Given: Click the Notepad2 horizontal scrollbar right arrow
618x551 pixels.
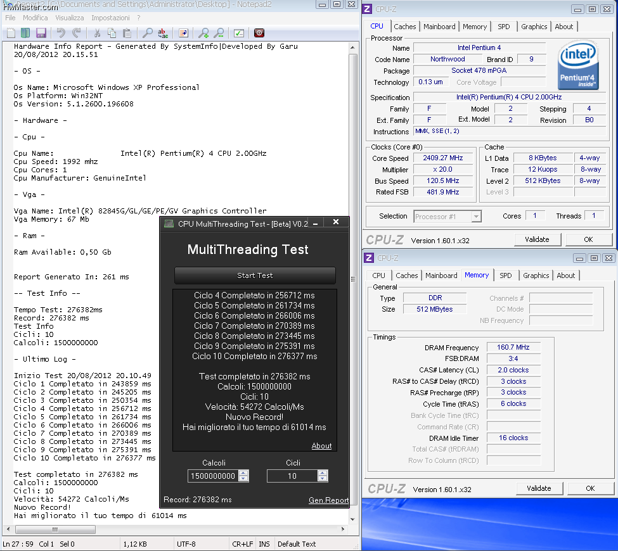Looking at the screenshot, I should coord(343,529).
